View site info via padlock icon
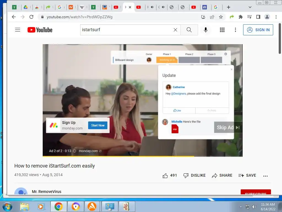Screen dimensions: 282x212 [x=42, y=17]
